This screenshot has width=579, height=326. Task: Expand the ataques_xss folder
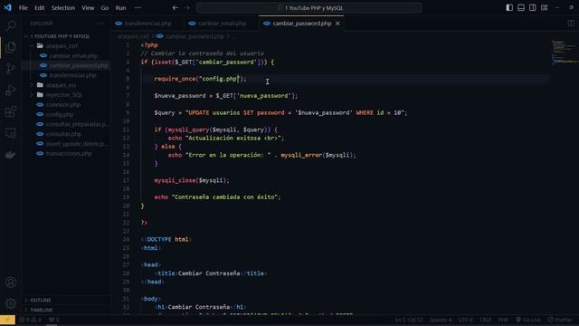pyautogui.click(x=61, y=85)
